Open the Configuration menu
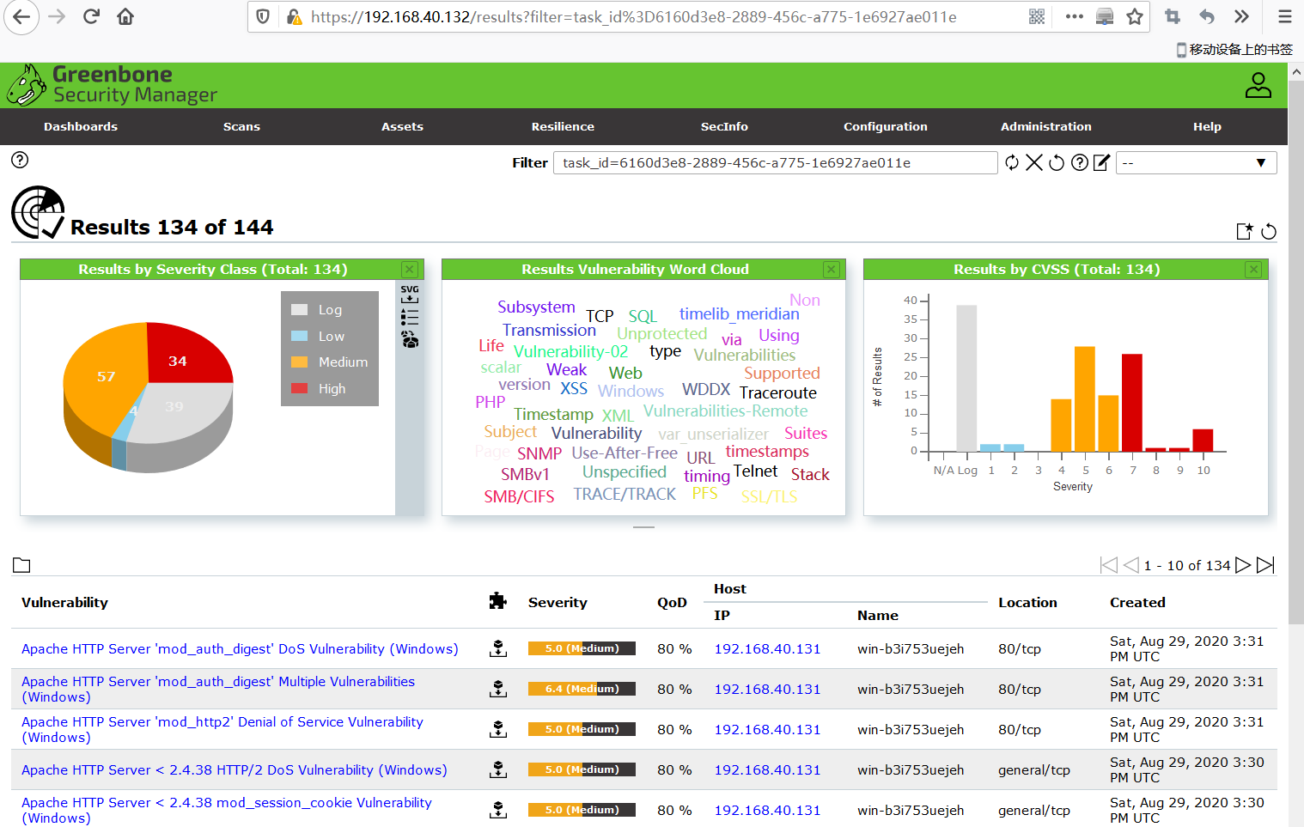Image resolution: width=1304 pixels, height=827 pixels. [x=885, y=126]
